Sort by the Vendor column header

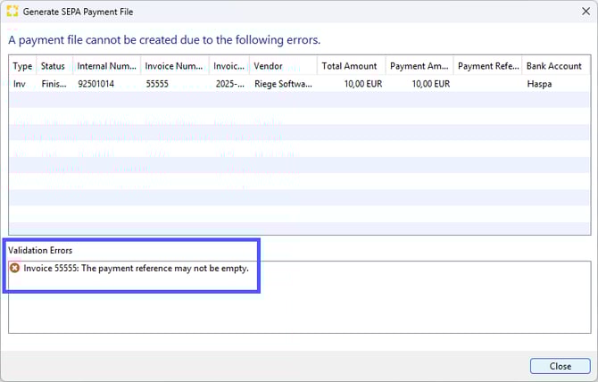(282, 66)
